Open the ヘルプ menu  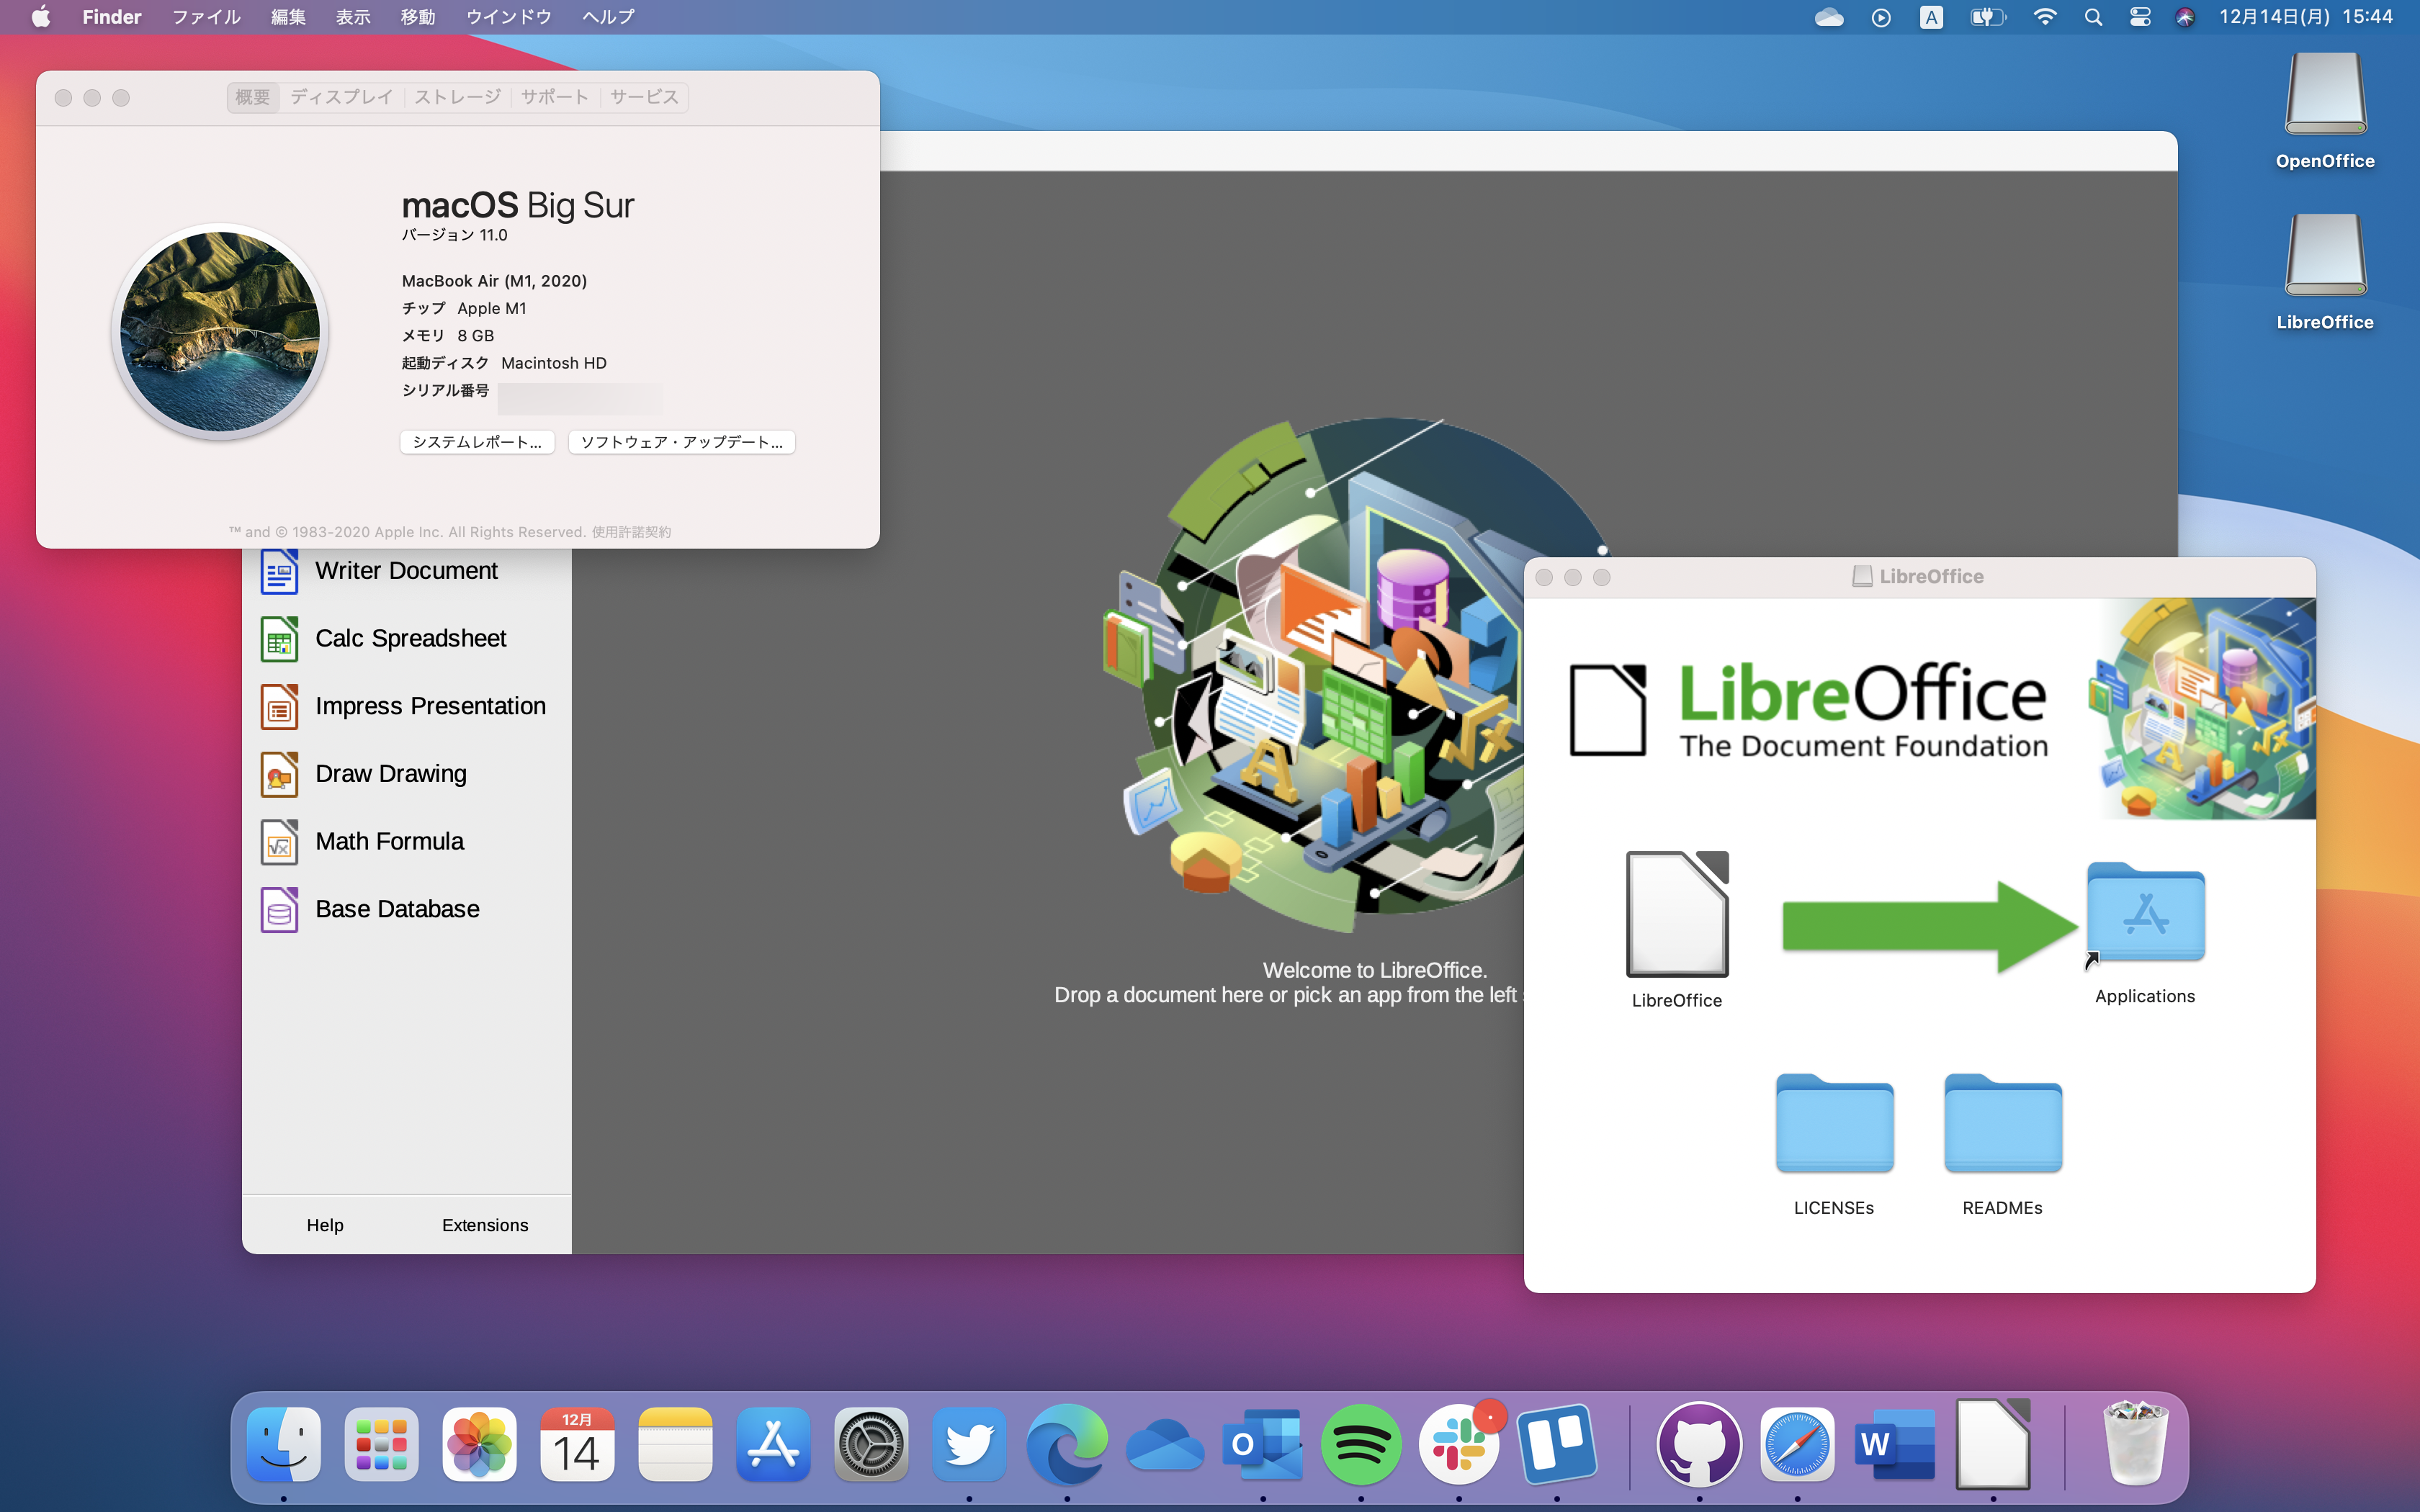(607, 16)
